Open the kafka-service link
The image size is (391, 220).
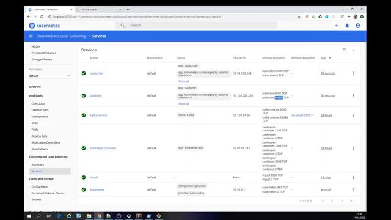(98, 116)
